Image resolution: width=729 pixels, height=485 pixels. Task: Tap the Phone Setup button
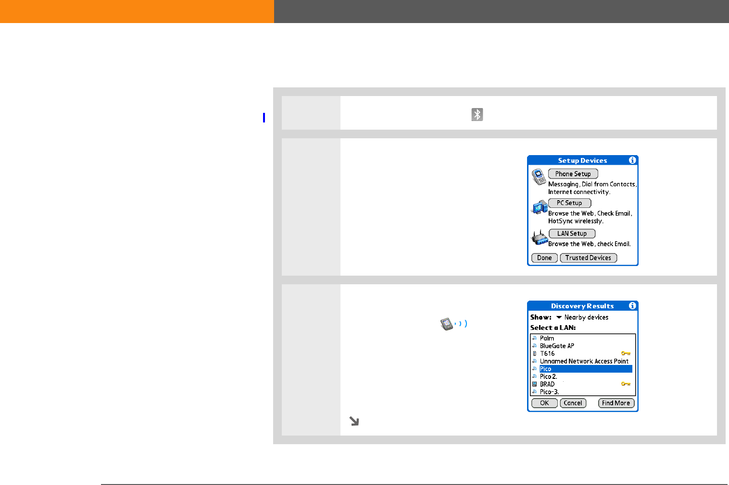(573, 174)
